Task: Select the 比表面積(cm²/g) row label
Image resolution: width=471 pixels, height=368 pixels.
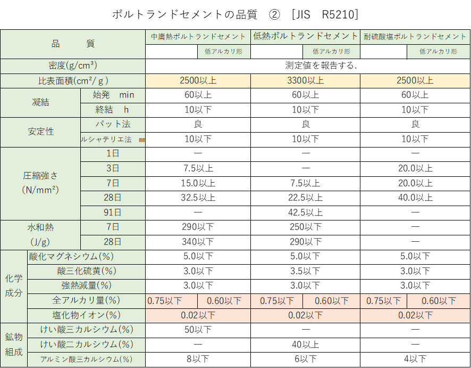Action: click(x=73, y=80)
